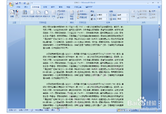Click left indent value field
The image size is (166, 114).
point(101,15)
